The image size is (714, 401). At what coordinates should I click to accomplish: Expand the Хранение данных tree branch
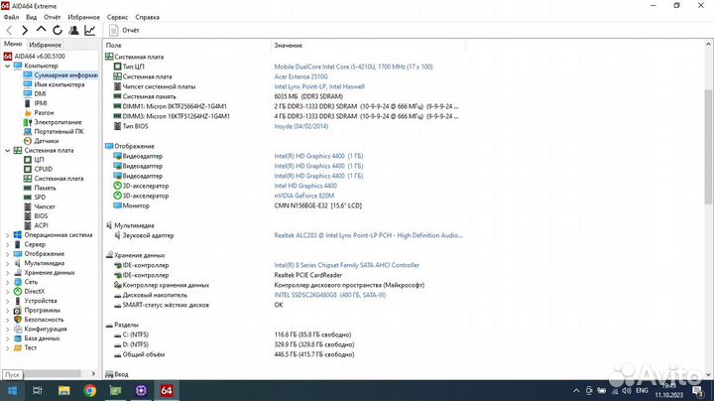pos(7,273)
